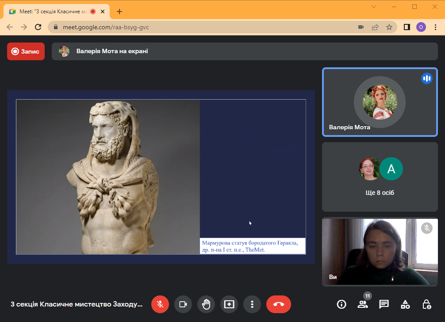Open the present screen button

(x=229, y=304)
